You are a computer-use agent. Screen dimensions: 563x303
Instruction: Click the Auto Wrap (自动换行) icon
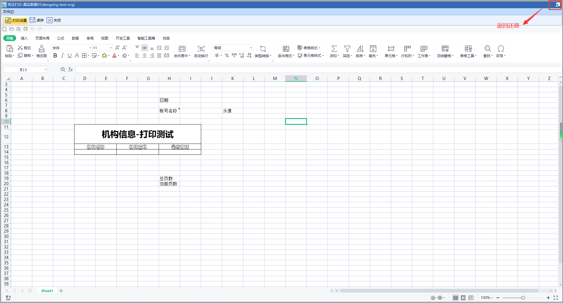[201, 49]
